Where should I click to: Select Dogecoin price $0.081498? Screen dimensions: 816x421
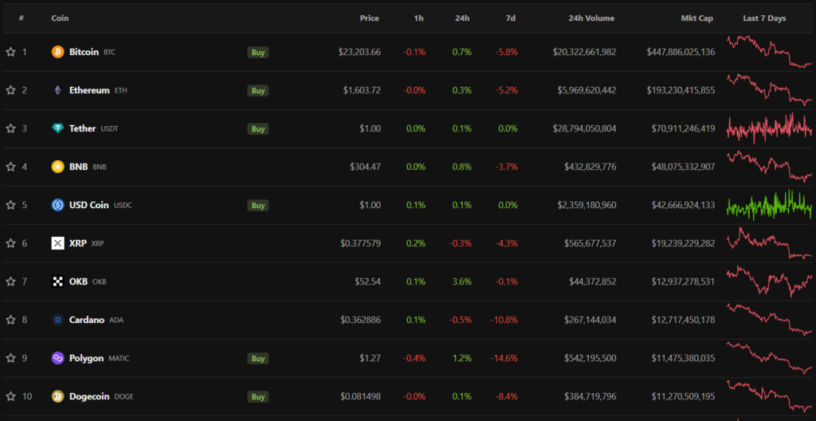(361, 396)
